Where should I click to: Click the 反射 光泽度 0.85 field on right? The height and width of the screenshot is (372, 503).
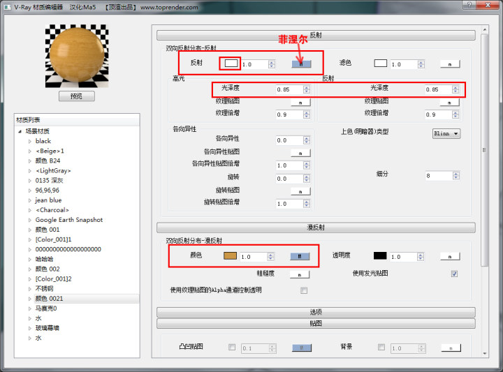pos(438,89)
